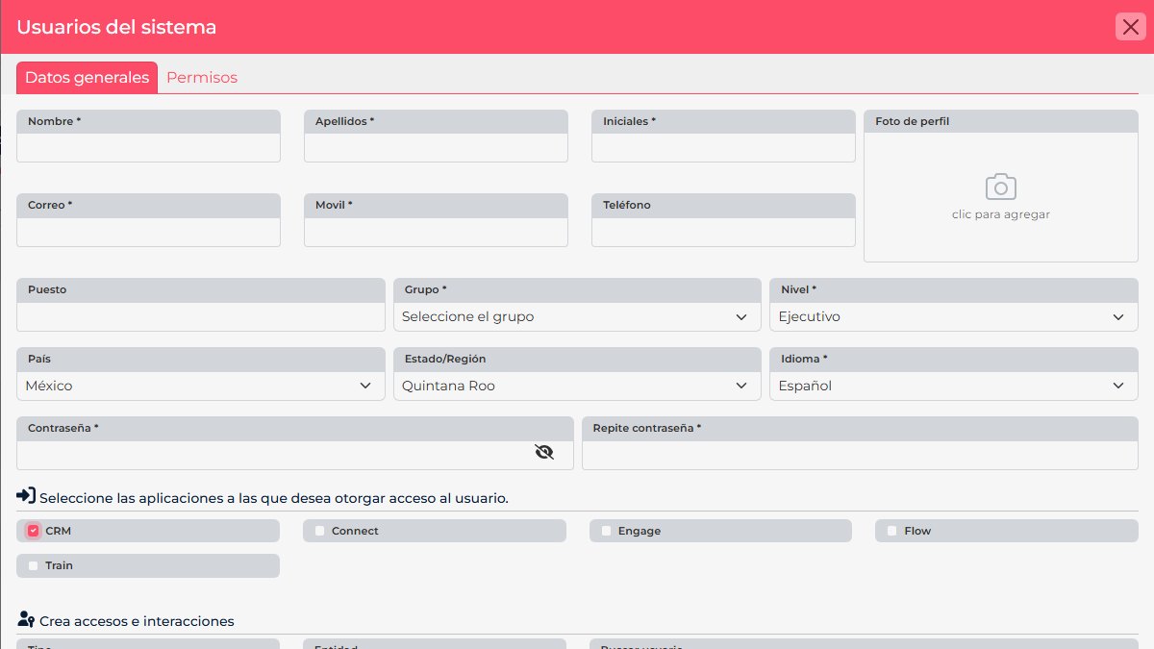Enable the Engage application checkbox
This screenshot has width=1154, height=649.
[607, 531]
